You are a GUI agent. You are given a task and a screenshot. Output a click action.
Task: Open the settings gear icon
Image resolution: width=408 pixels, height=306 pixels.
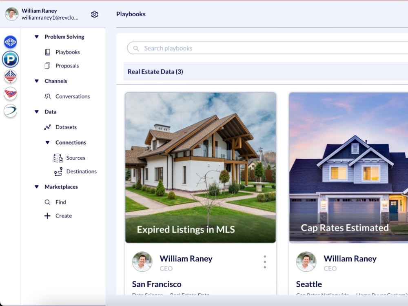pyautogui.click(x=95, y=14)
